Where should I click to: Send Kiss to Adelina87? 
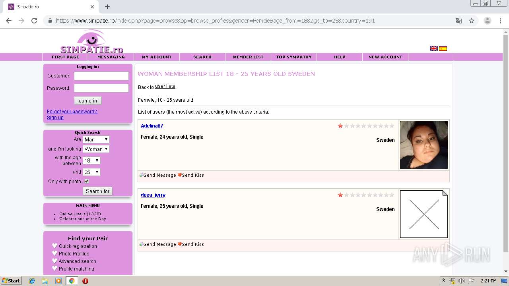click(190, 175)
